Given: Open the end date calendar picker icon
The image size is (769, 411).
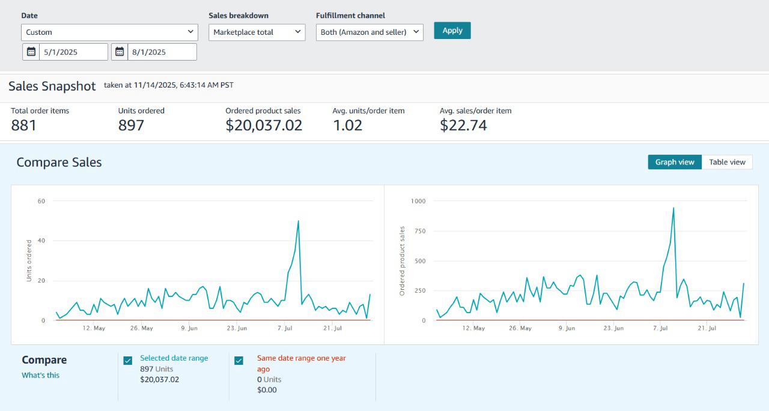Looking at the screenshot, I should click(120, 52).
